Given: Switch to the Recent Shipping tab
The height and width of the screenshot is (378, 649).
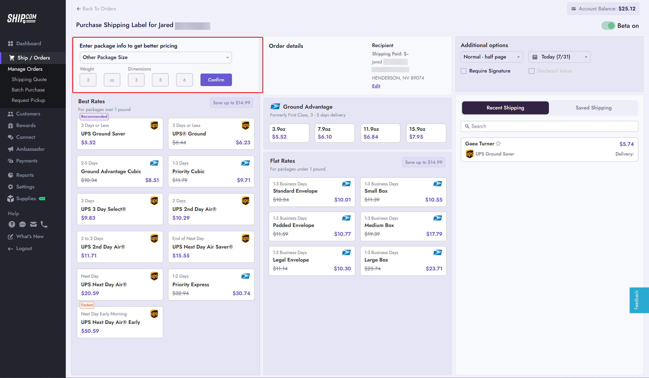Looking at the screenshot, I should click(x=505, y=108).
